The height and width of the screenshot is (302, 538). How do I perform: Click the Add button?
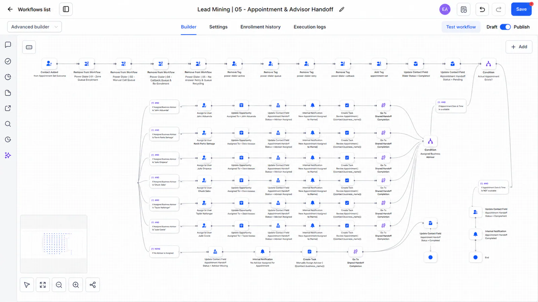[519, 47]
